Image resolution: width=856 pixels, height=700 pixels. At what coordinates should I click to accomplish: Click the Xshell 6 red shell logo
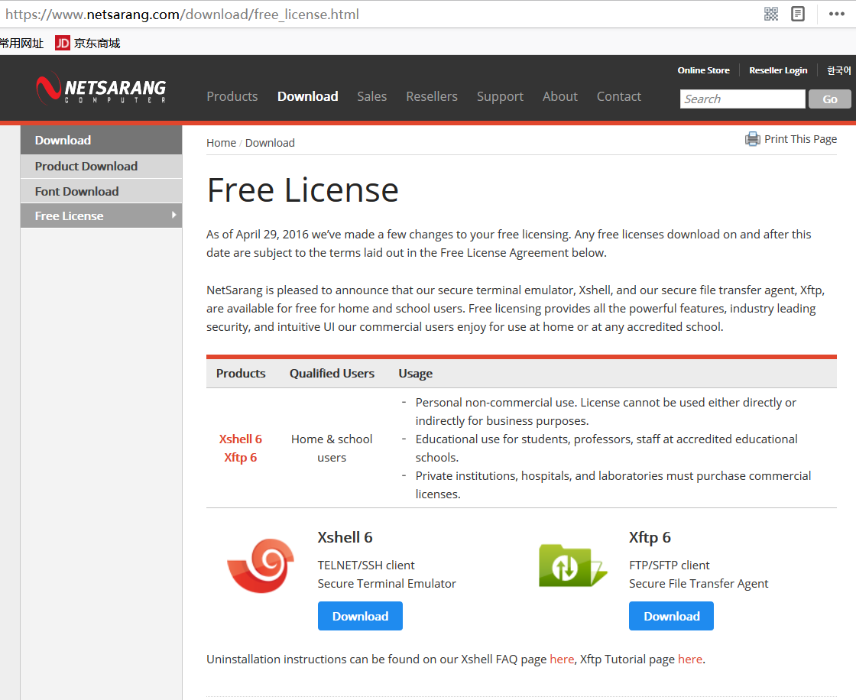pyautogui.click(x=261, y=566)
